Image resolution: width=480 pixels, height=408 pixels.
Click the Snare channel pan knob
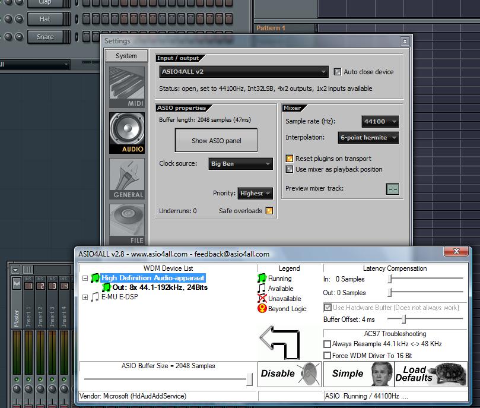pyautogui.click(x=8, y=37)
